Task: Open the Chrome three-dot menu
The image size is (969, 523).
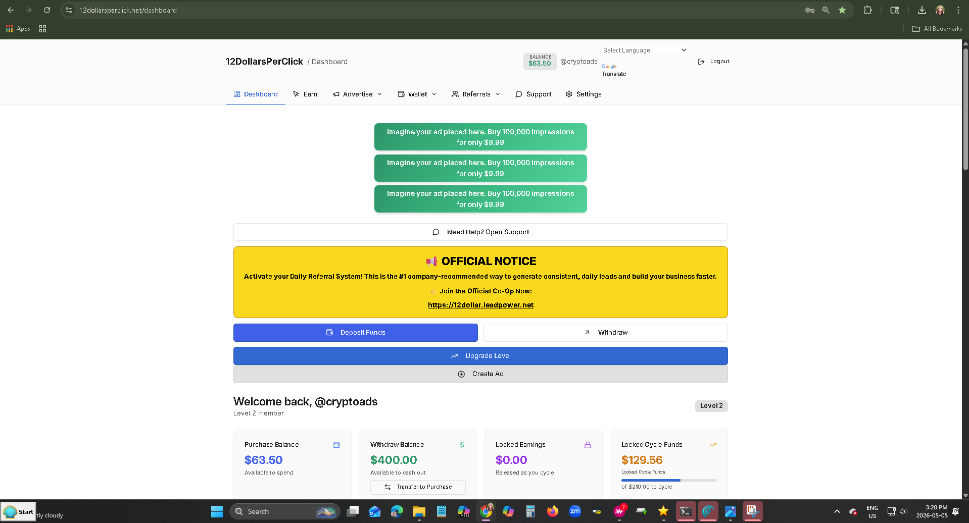Action: coord(958,10)
